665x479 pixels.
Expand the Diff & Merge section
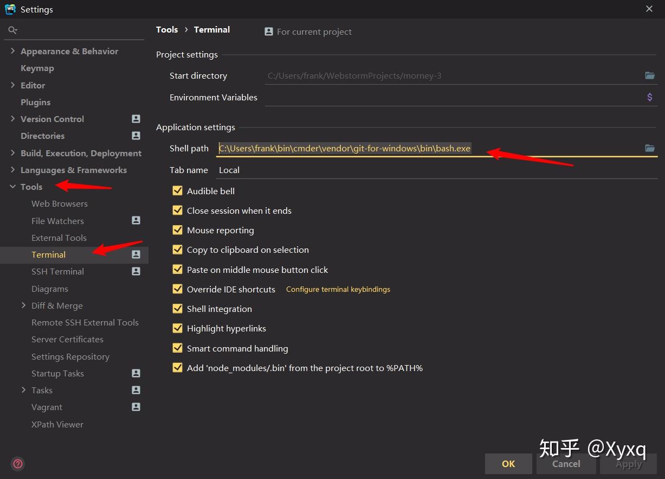click(23, 305)
